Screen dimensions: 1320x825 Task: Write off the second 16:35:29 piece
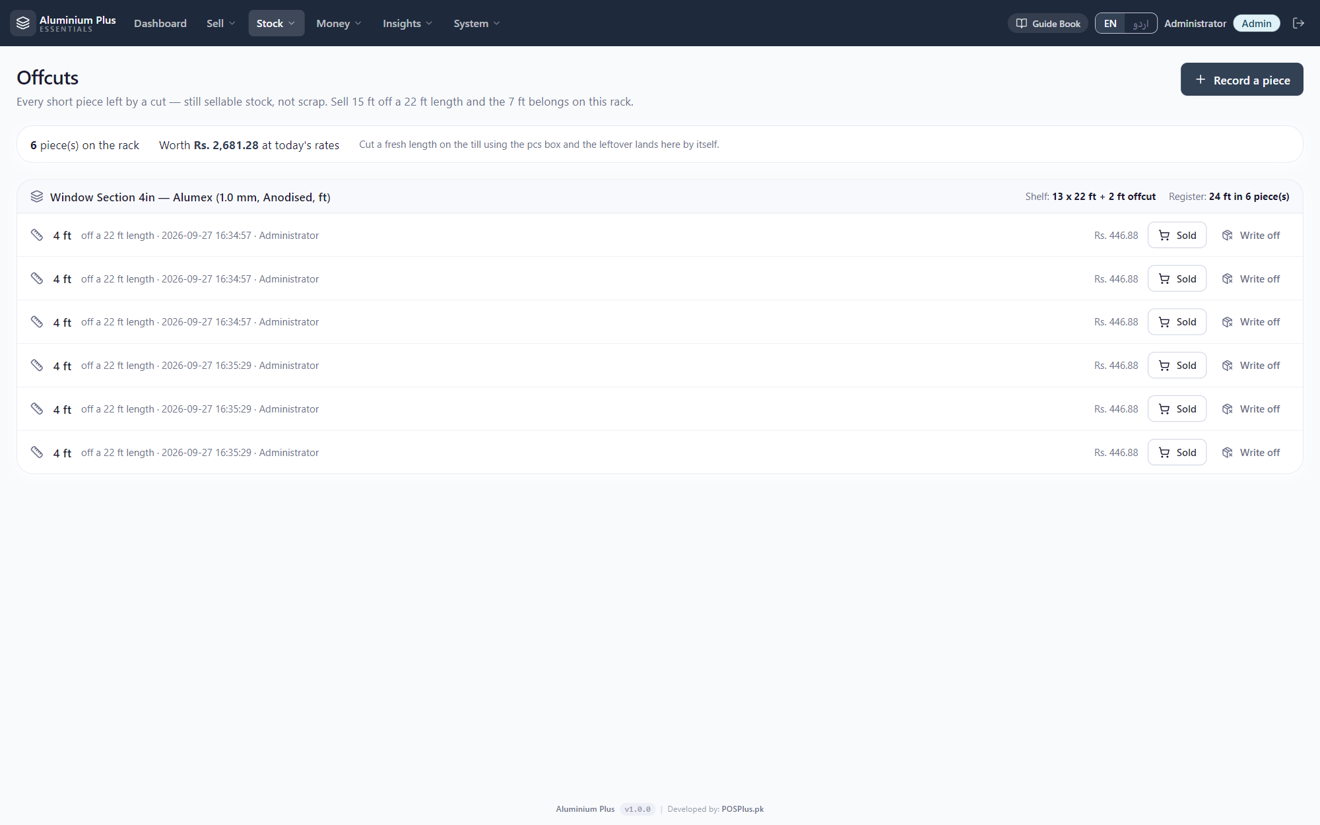coord(1251,409)
